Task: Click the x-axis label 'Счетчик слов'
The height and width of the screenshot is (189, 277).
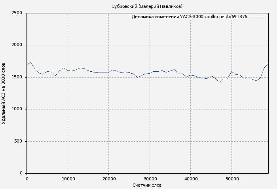Action: [x=147, y=185]
